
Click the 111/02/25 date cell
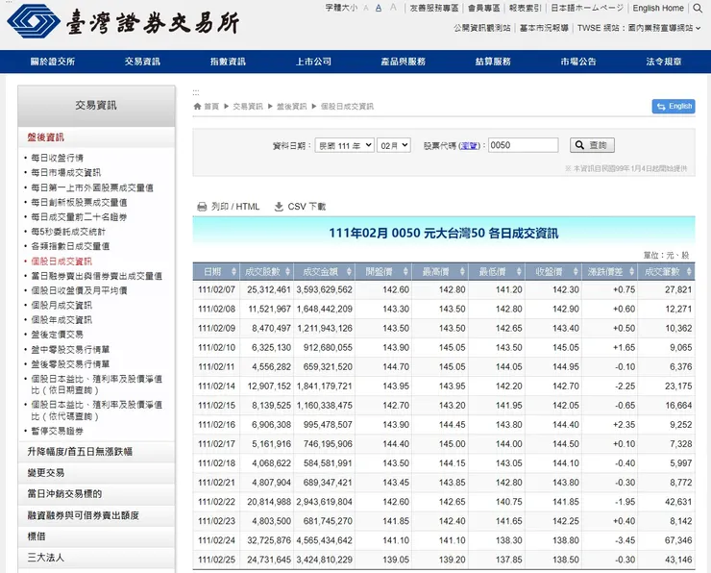click(216, 560)
